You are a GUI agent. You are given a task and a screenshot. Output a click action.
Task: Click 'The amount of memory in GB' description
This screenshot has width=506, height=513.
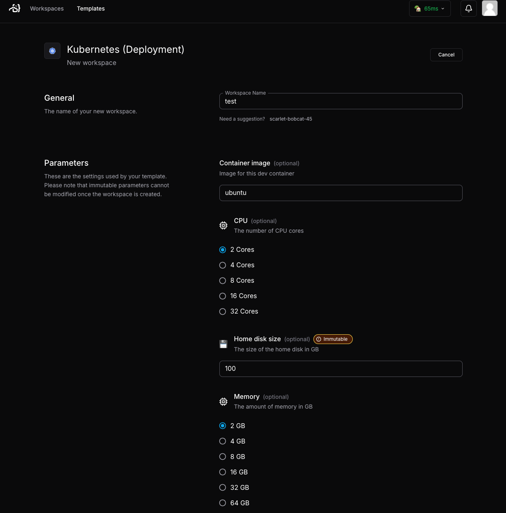(273, 407)
